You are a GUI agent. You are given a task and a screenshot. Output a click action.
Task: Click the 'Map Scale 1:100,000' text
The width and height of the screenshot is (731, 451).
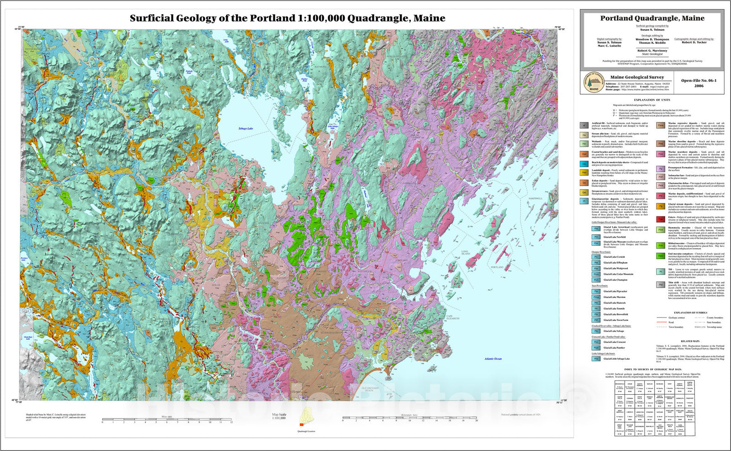pos(279,416)
